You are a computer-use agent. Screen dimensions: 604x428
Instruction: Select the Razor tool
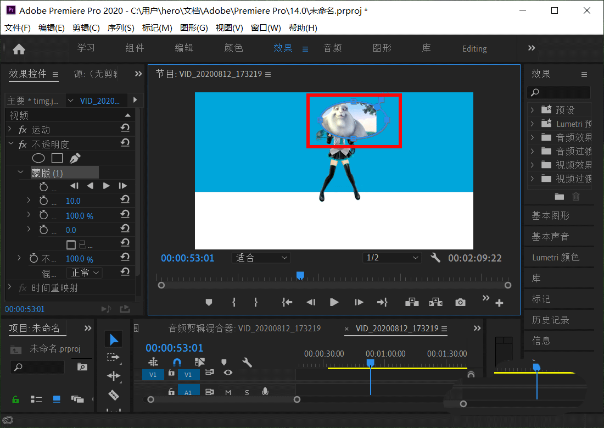114,394
